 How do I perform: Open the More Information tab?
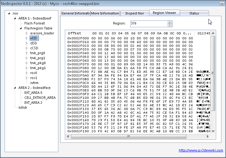(x=105, y=13)
